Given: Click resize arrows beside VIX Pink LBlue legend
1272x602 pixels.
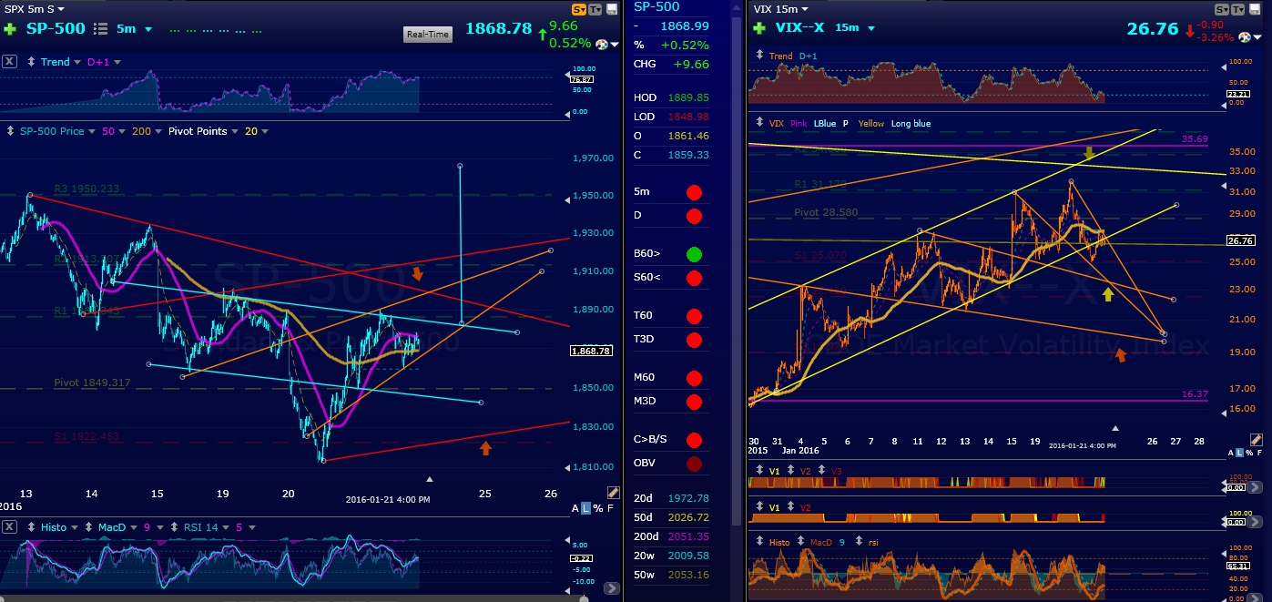Looking at the screenshot, I should click(759, 123).
